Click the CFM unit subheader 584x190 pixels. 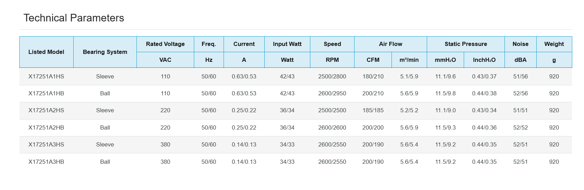pos(373,60)
